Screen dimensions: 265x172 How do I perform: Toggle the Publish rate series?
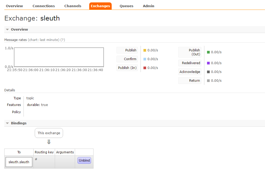127,50
